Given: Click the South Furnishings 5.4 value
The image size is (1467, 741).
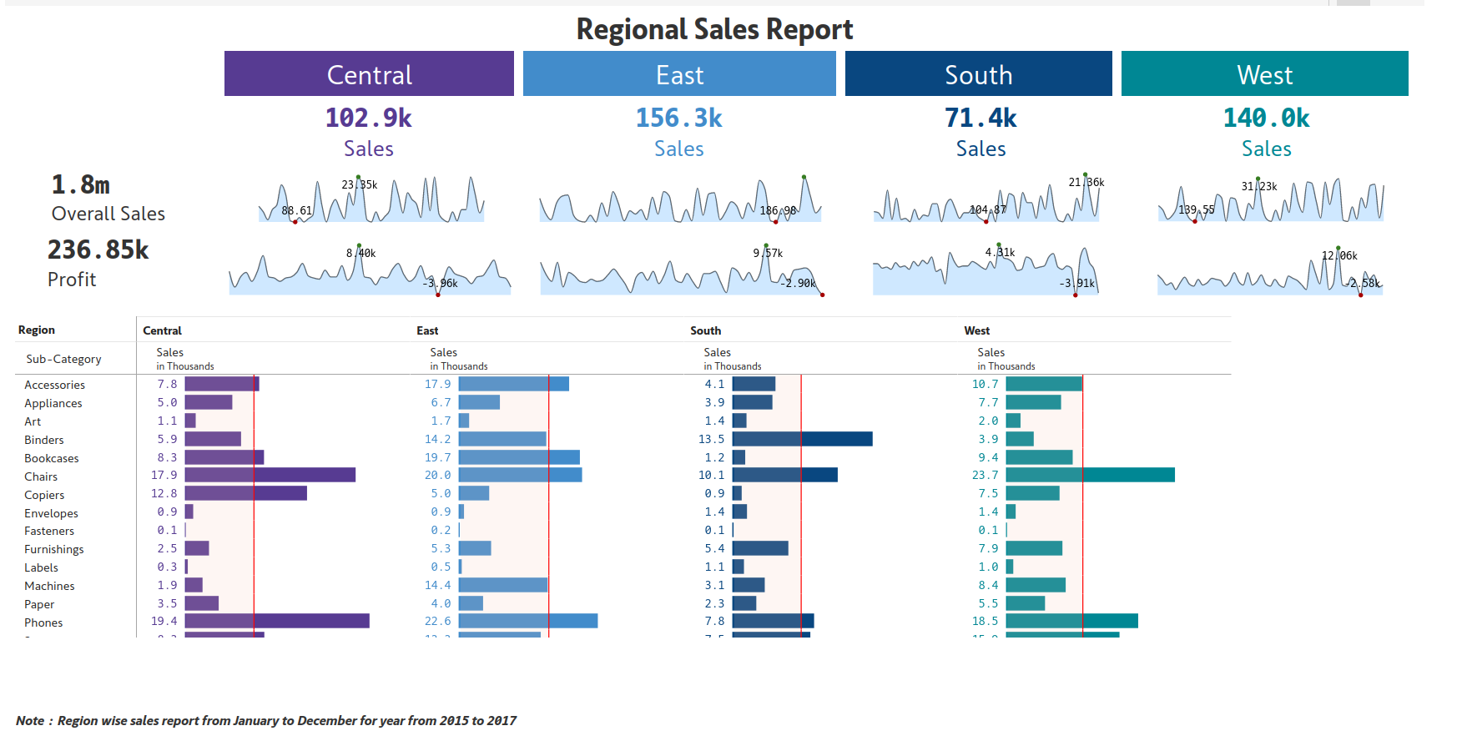Looking at the screenshot, I should (x=714, y=548).
